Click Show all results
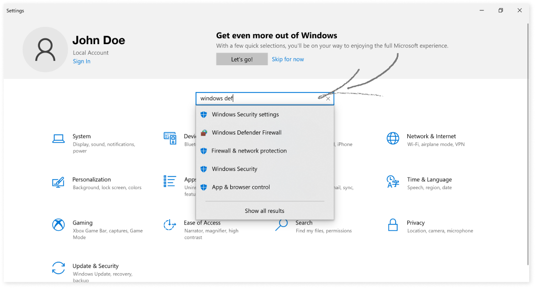535x288 pixels. (x=264, y=211)
